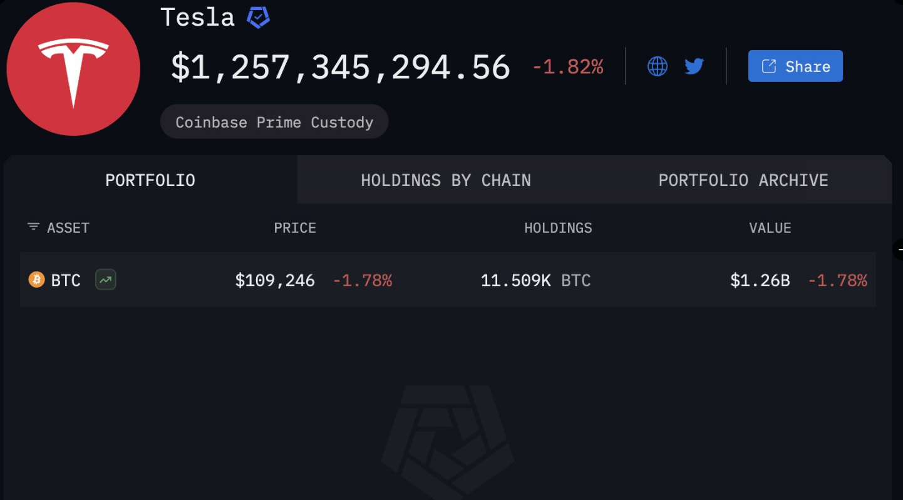Open the BTC chart trend icon

(x=106, y=280)
